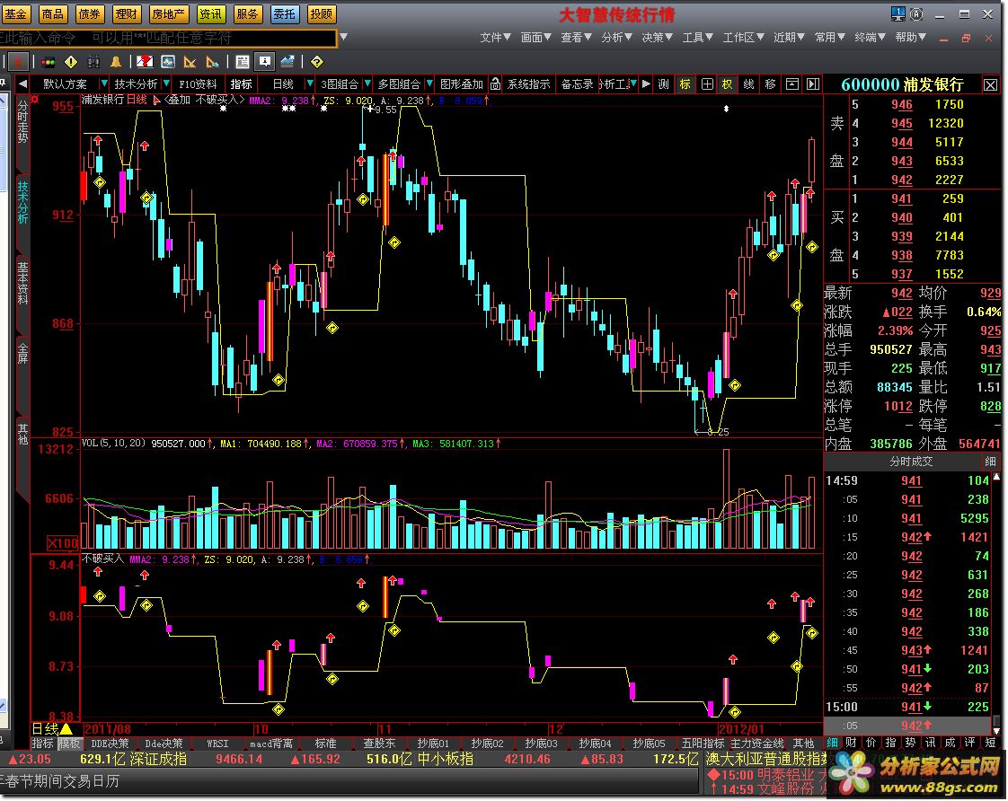Click the 备忘录 button
Image resolution: width=1008 pixels, height=801 pixels.
577,84
